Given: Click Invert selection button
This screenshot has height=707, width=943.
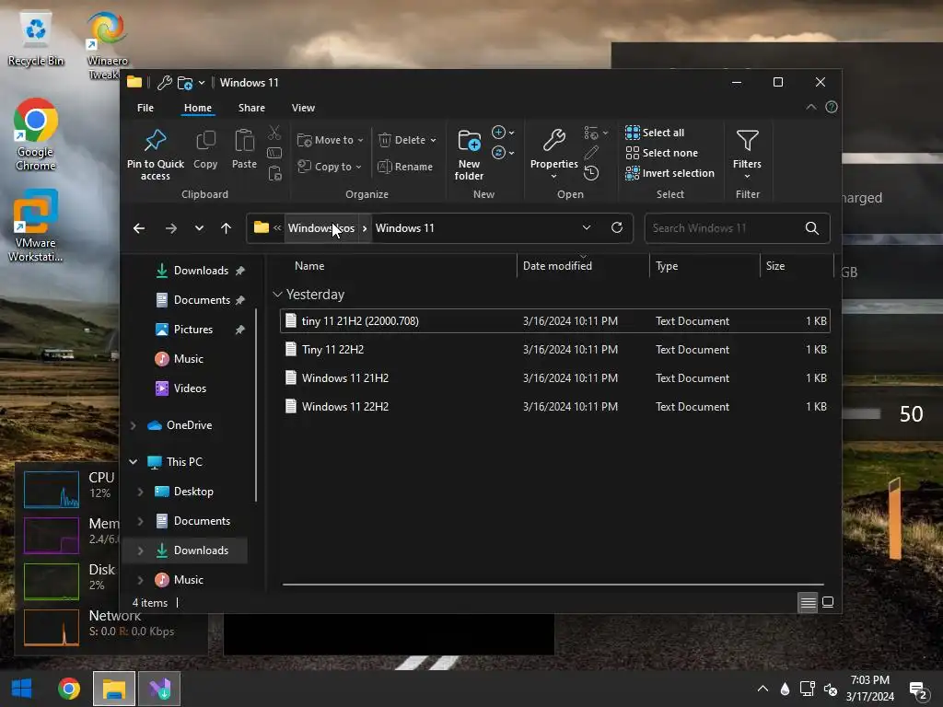Looking at the screenshot, I should [x=670, y=173].
